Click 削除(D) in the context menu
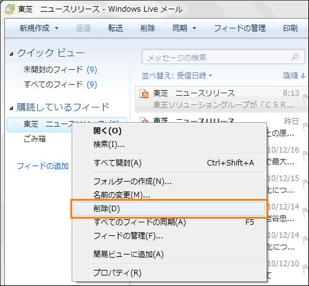This screenshot has height=286, width=309. click(x=169, y=209)
